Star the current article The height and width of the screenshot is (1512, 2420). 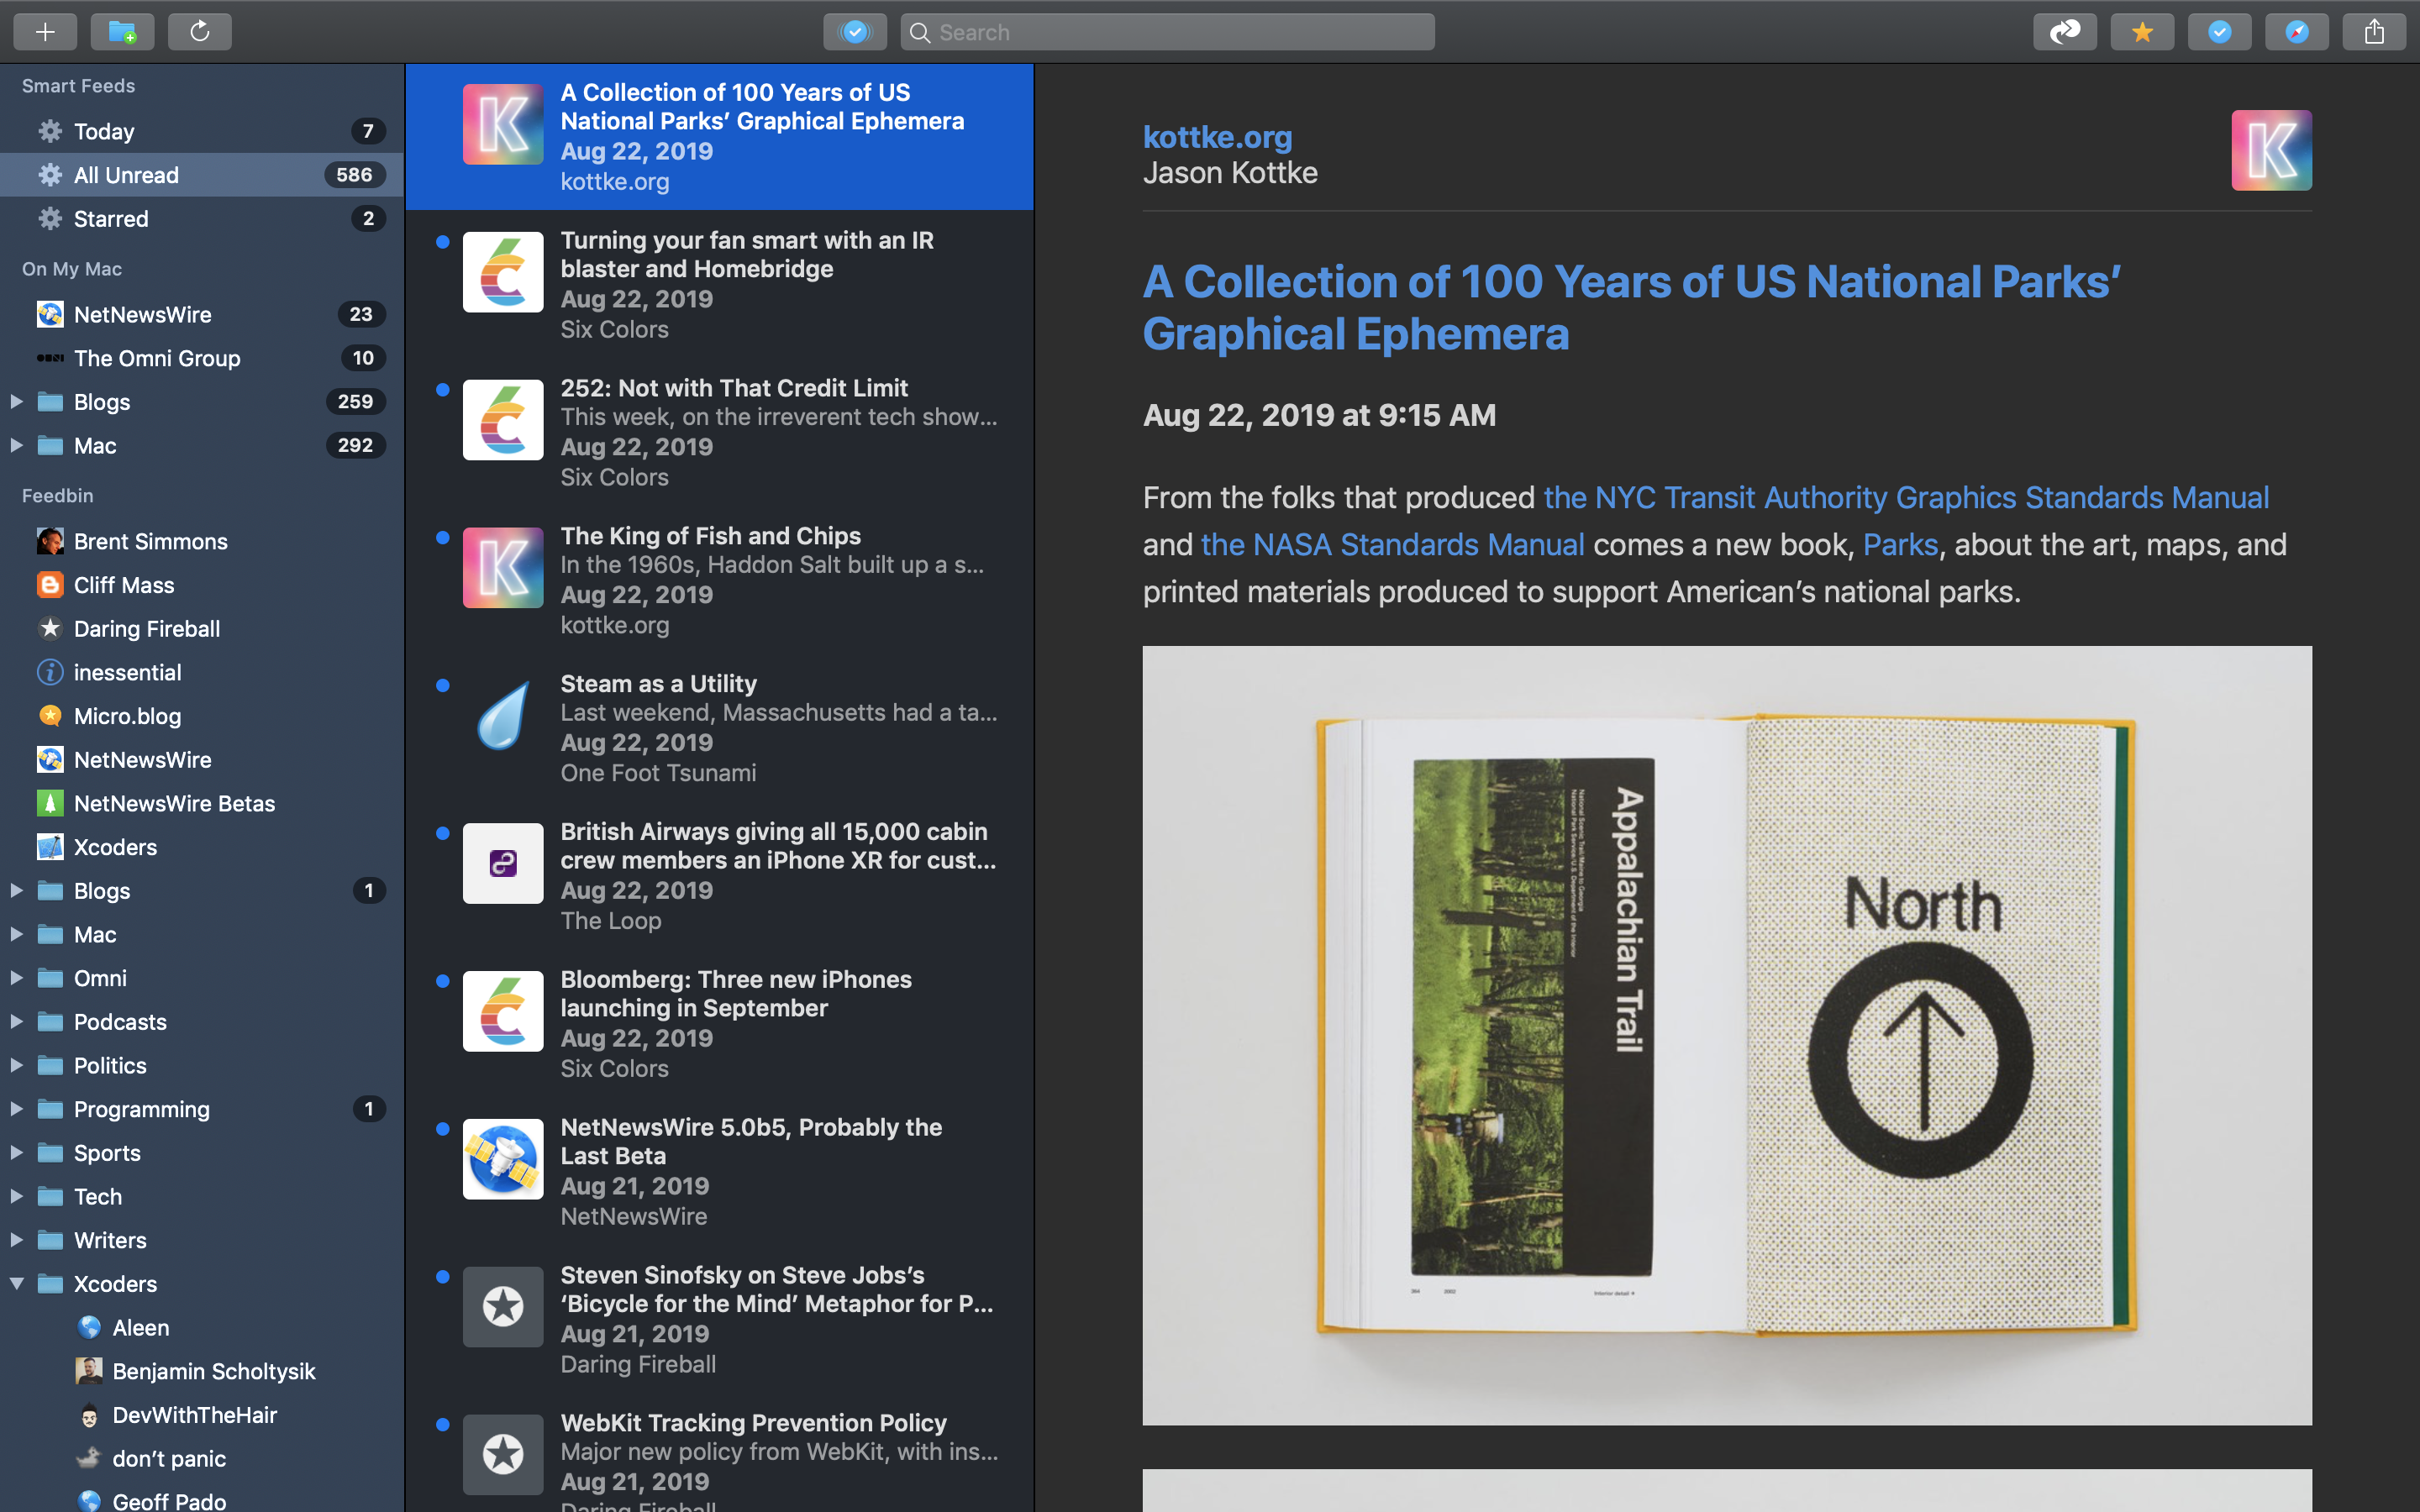click(2141, 31)
